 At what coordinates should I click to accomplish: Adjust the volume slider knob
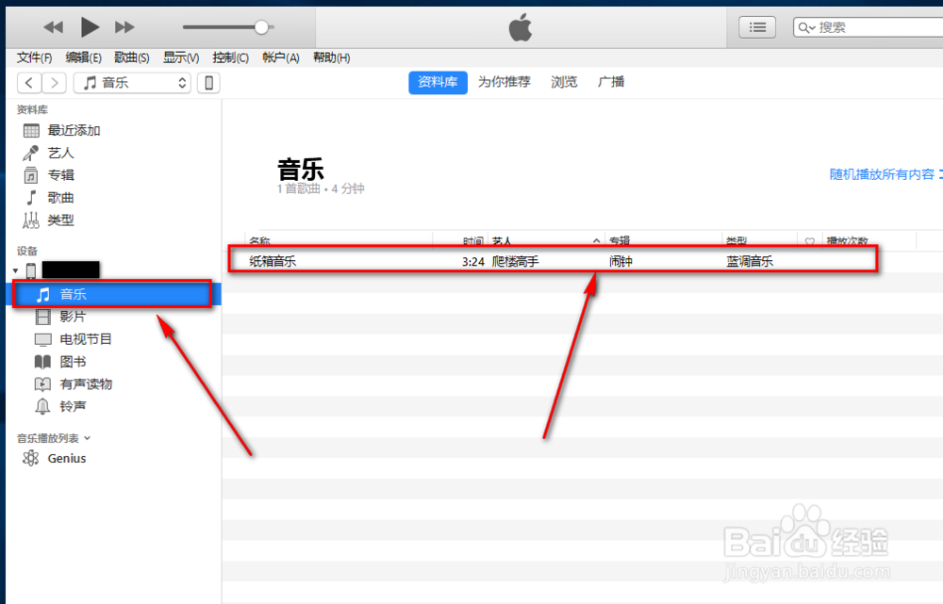(261, 27)
